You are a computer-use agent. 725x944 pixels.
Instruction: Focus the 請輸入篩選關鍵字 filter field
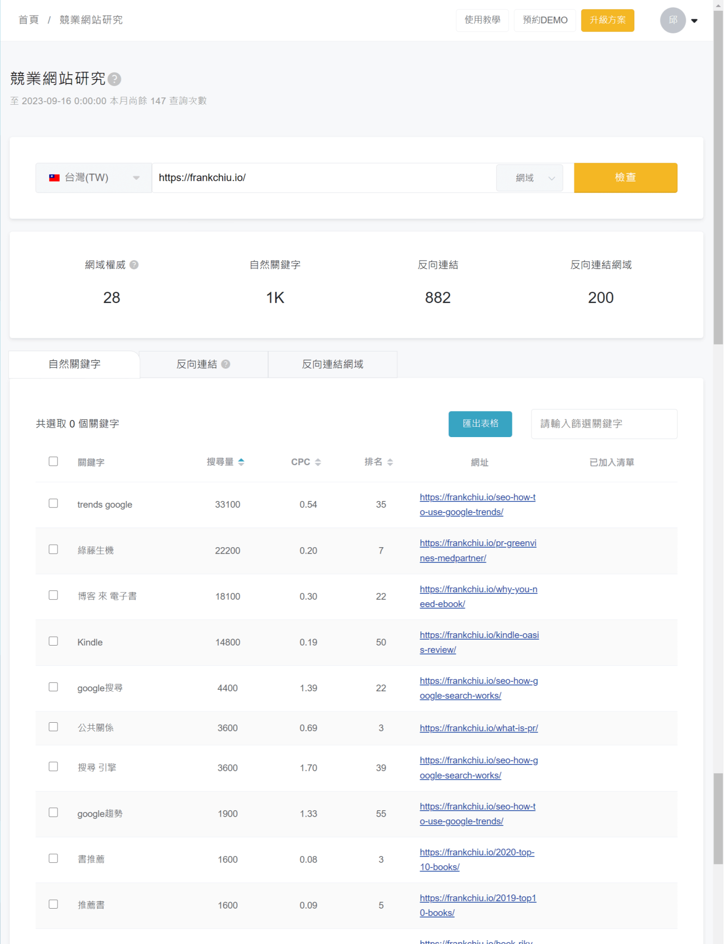[x=604, y=424]
